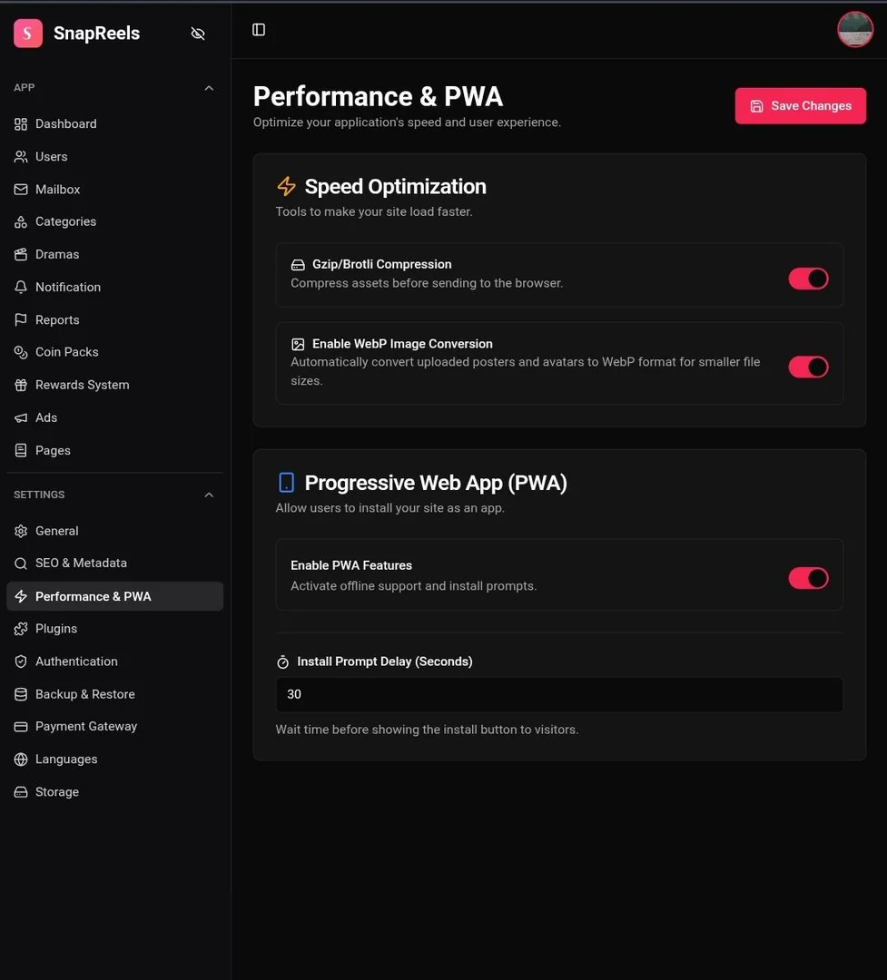Click the Save Changes button

coord(800,105)
